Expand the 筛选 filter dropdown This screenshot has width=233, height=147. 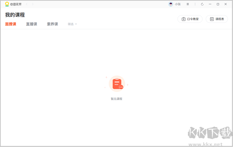72,24
